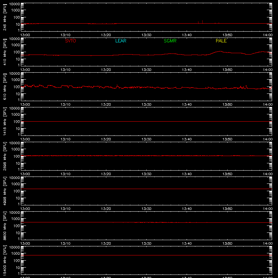Click 13:20 label below the 610 MHz plot

point(106,105)
